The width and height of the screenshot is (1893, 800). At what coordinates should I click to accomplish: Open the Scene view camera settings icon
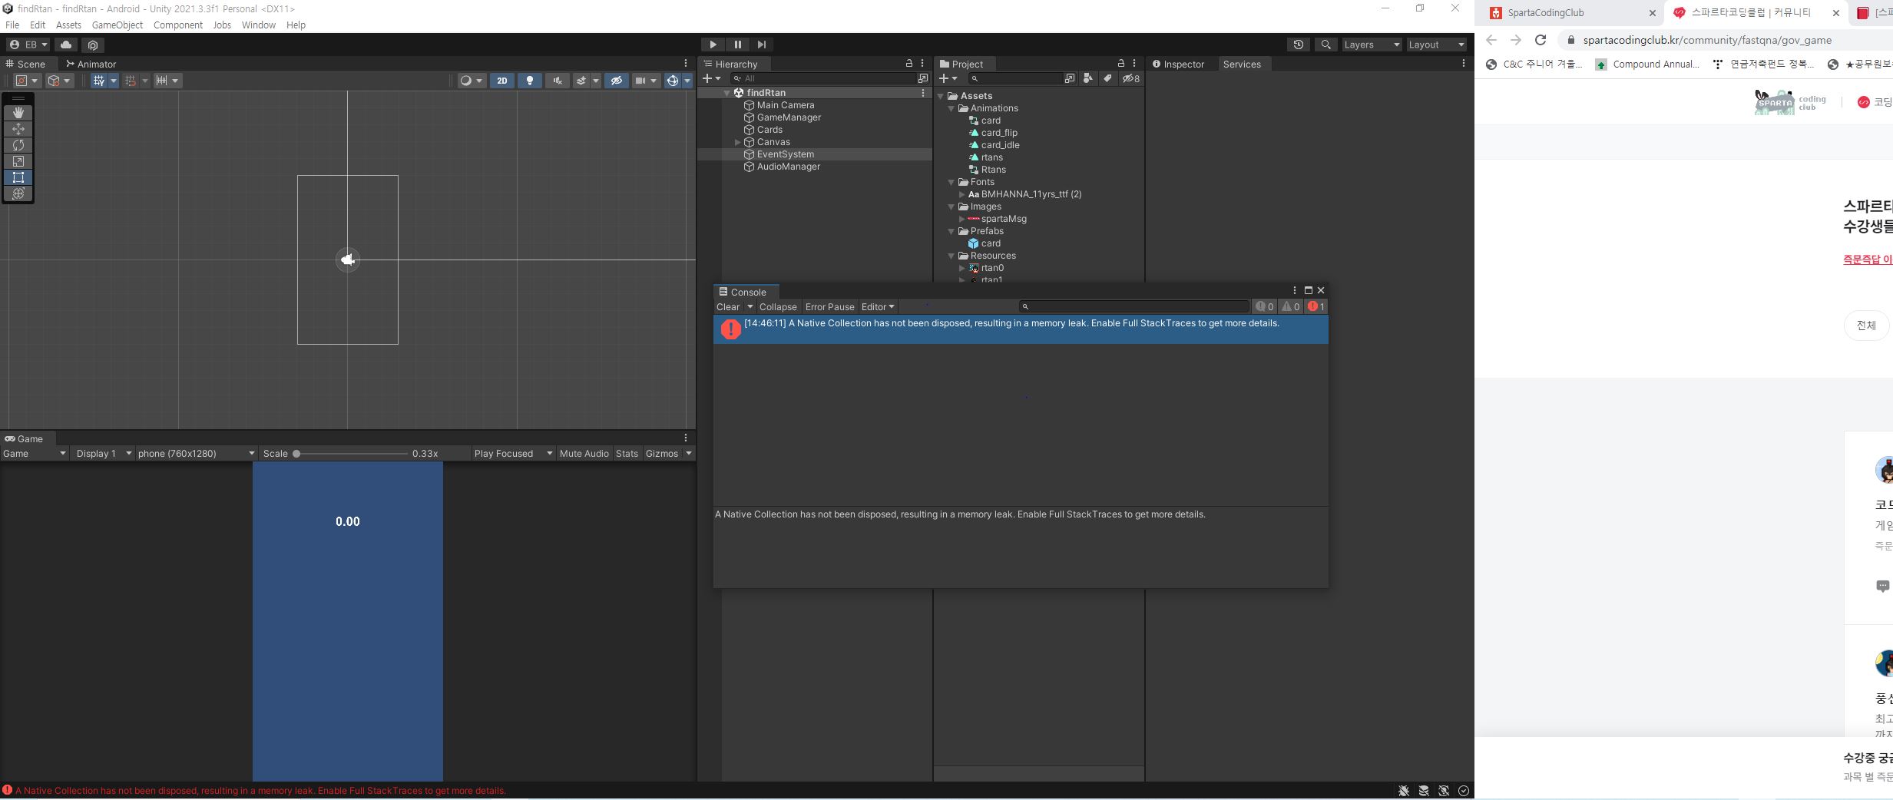coord(644,81)
